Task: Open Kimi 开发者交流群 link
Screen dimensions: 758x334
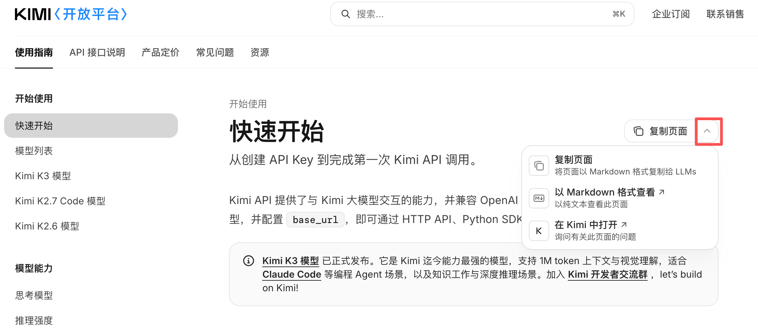Action: tap(608, 274)
